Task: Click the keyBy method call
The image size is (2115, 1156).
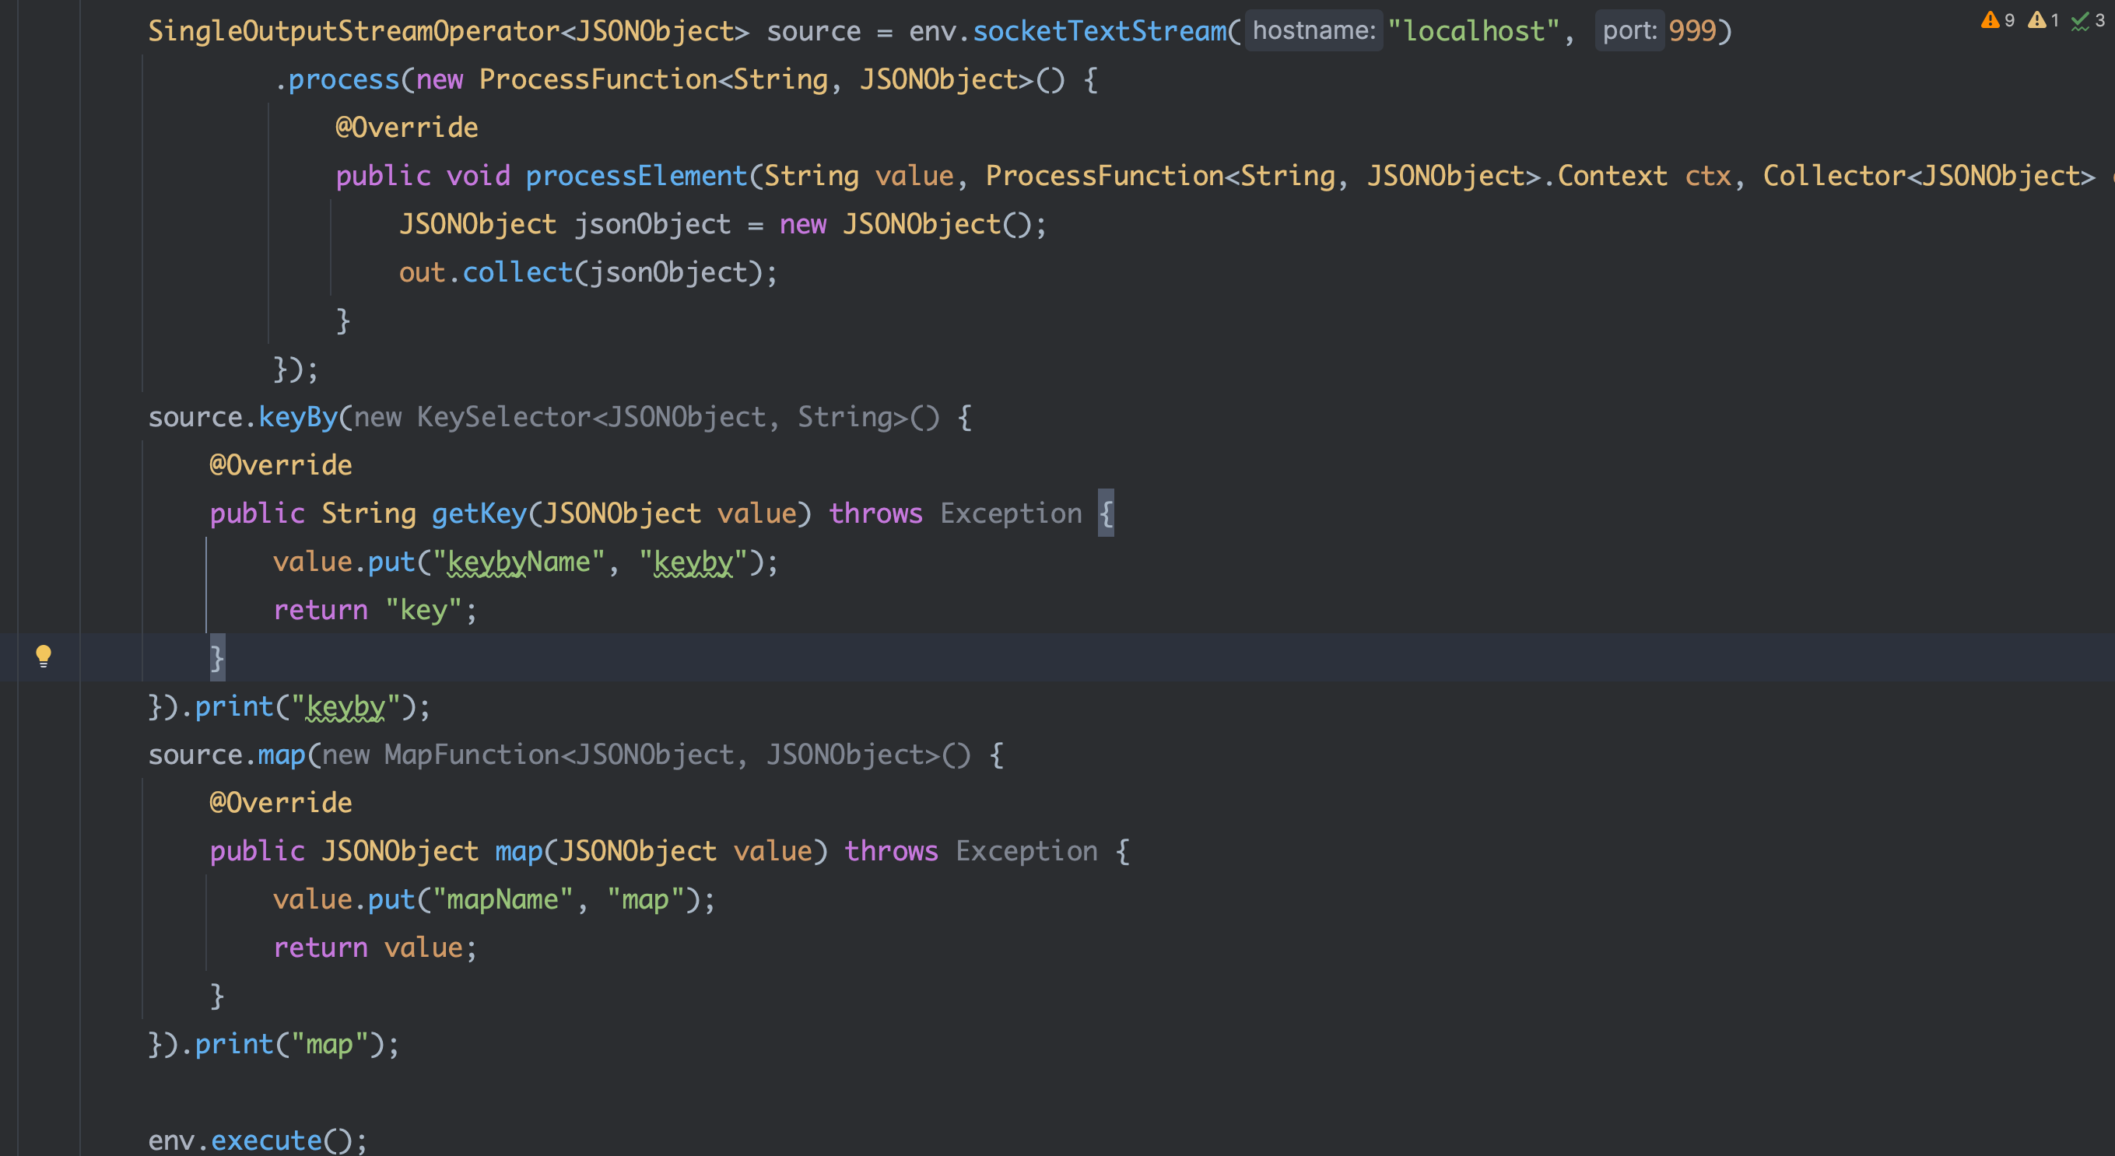Action: point(298,417)
